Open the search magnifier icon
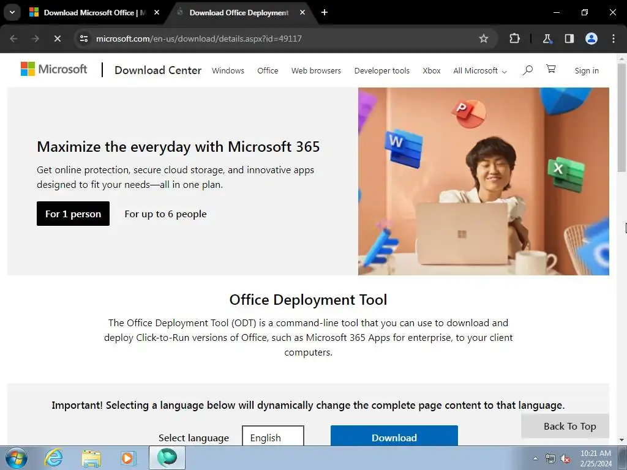627x470 pixels. [x=527, y=70]
